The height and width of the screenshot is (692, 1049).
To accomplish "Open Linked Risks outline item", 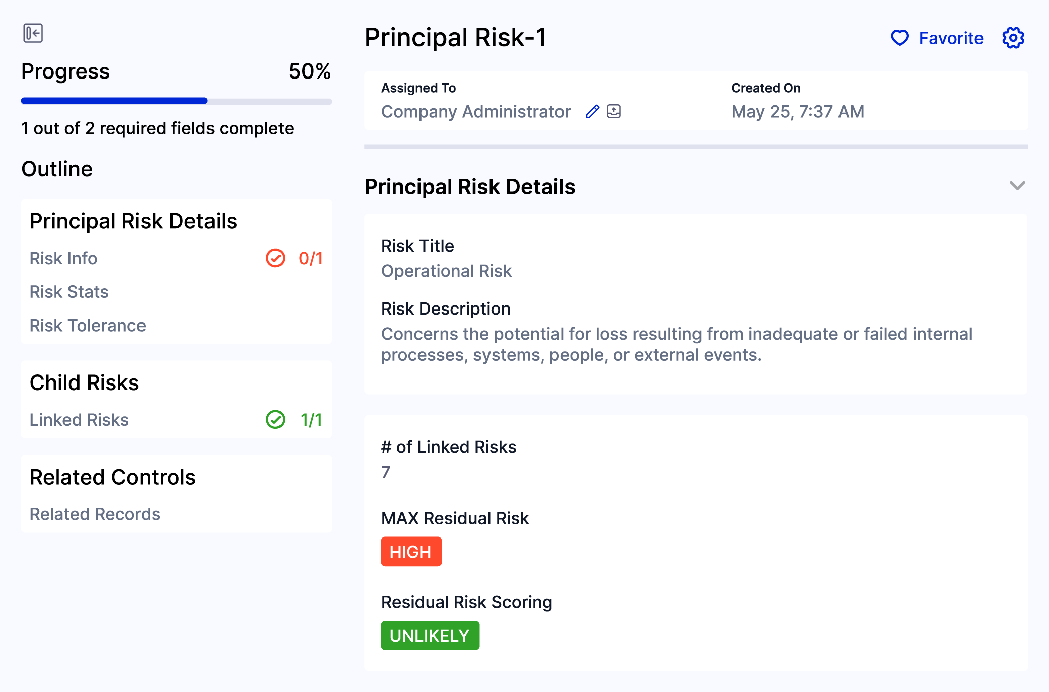I will pyautogui.click(x=79, y=420).
